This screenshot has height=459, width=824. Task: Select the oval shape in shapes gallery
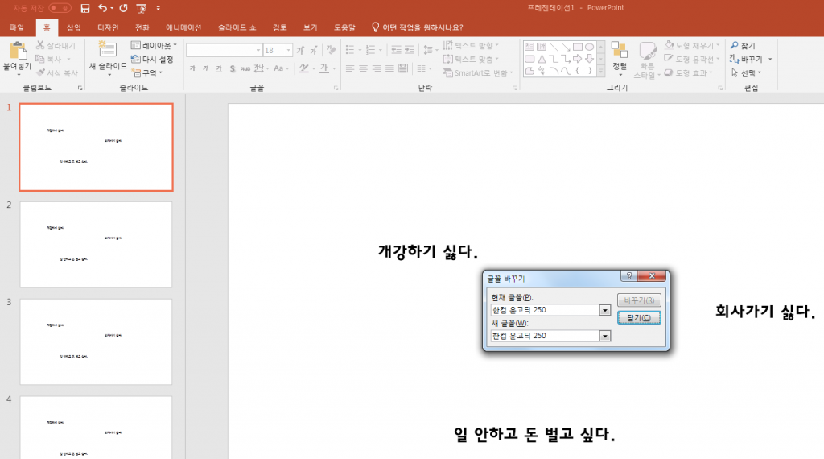click(x=590, y=47)
